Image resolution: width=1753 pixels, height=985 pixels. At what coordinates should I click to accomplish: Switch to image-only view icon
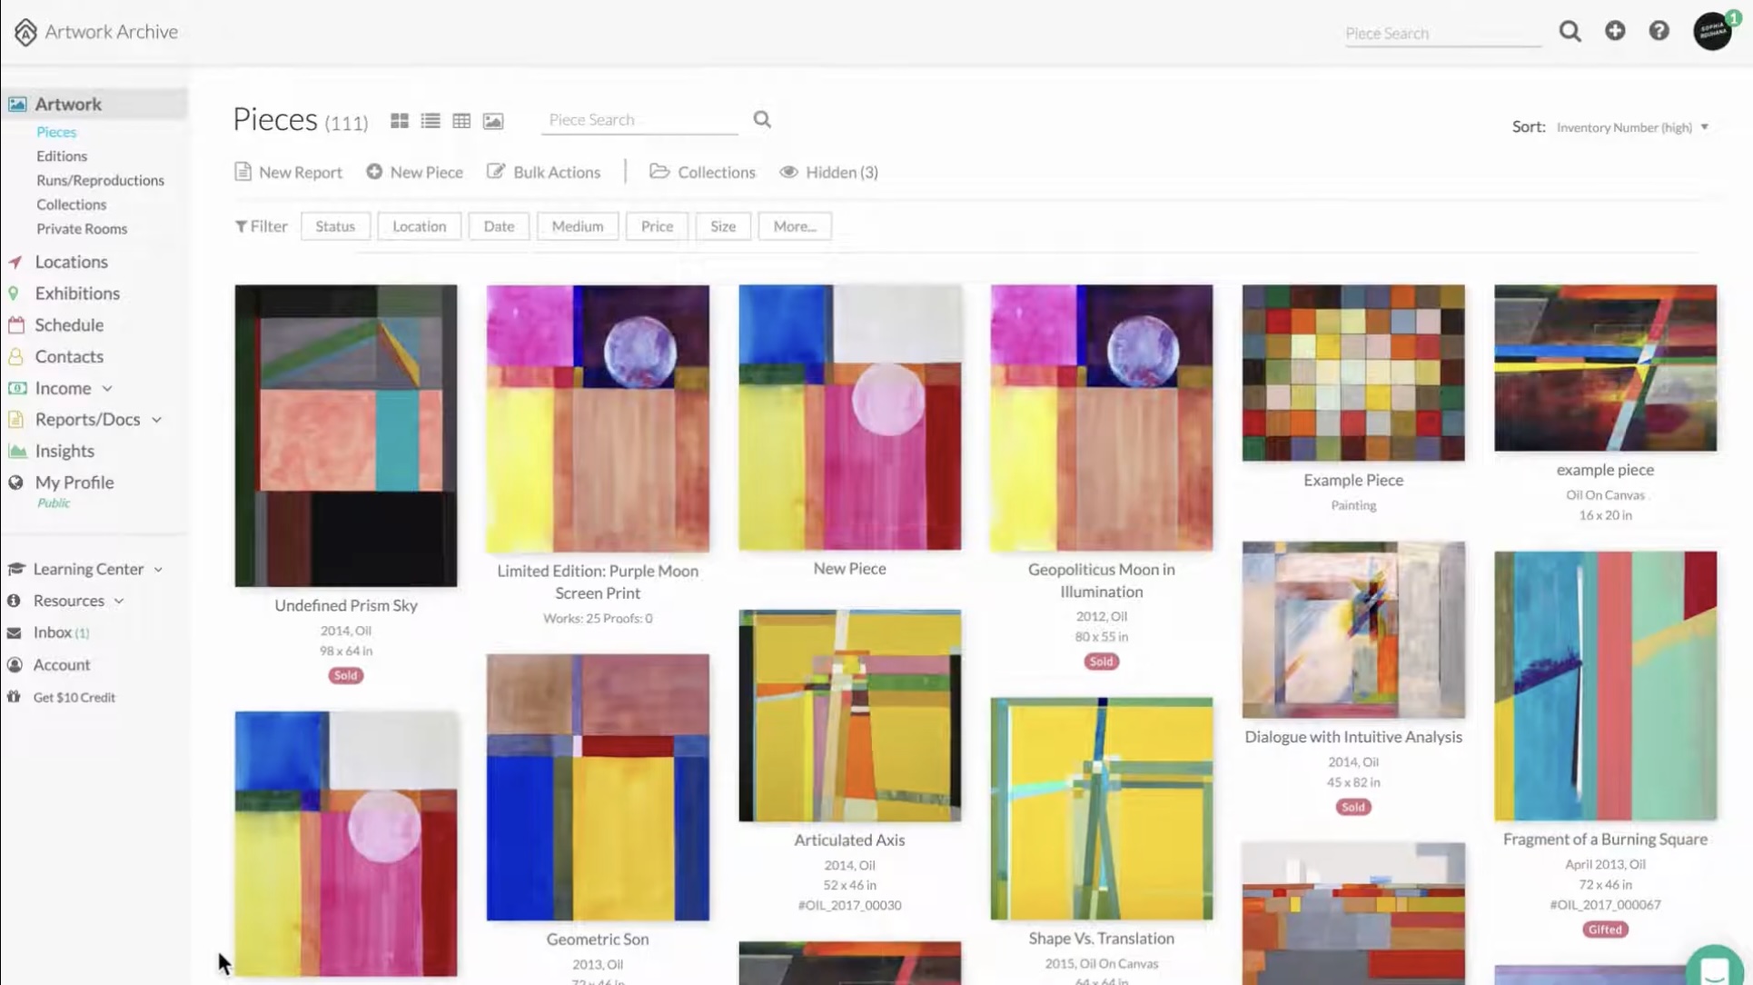pos(493,121)
